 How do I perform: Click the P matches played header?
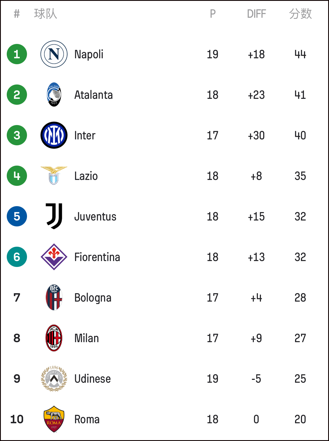(213, 14)
